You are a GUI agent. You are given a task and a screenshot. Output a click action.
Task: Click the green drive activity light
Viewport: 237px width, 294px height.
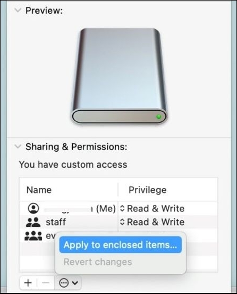click(159, 117)
